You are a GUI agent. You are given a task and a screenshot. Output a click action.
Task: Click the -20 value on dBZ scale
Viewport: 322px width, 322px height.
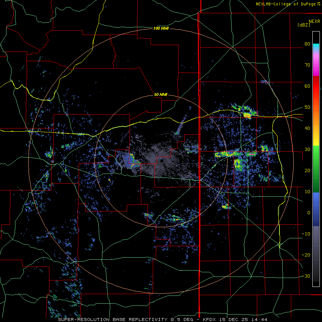coord(306,255)
